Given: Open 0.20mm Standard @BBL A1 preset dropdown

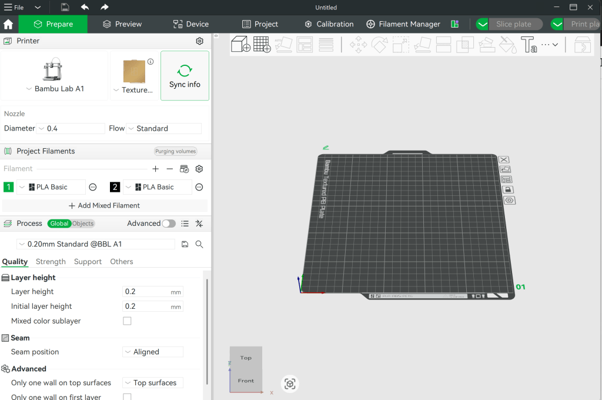Looking at the screenshot, I should pos(96,244).
